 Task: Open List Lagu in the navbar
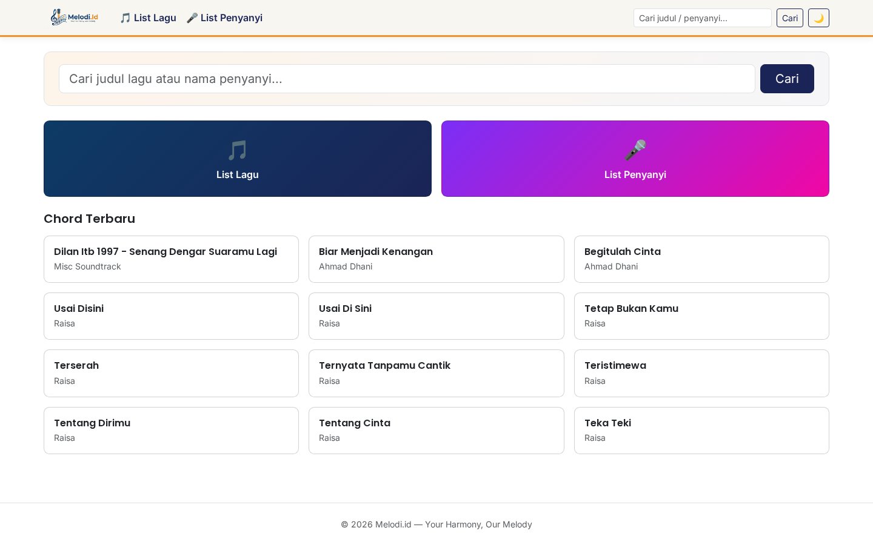click(x=148, y=18)
